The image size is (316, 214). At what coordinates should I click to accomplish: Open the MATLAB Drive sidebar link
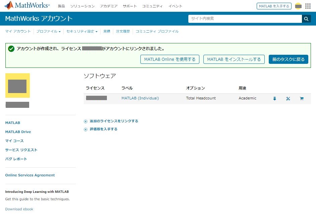(18, 132)
